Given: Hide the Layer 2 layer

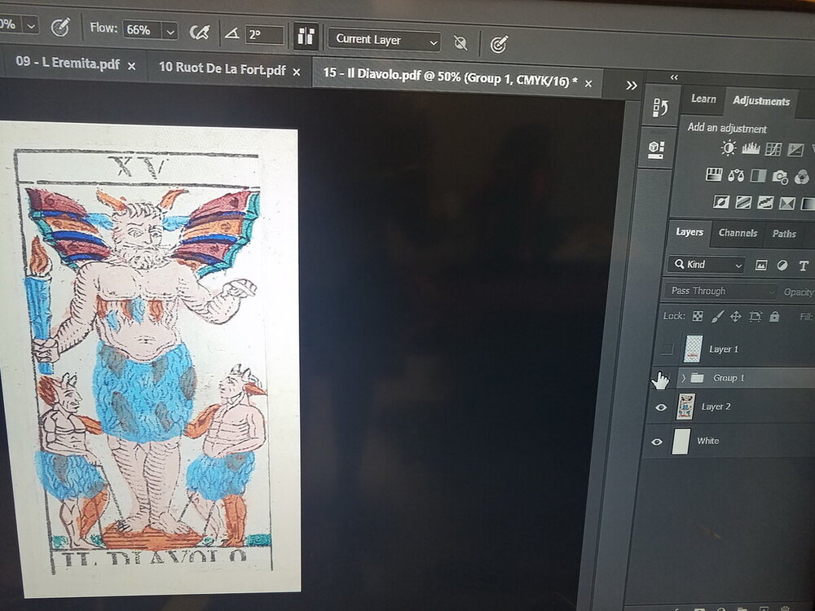Looking at the screenshot, I should click(661, 407).
